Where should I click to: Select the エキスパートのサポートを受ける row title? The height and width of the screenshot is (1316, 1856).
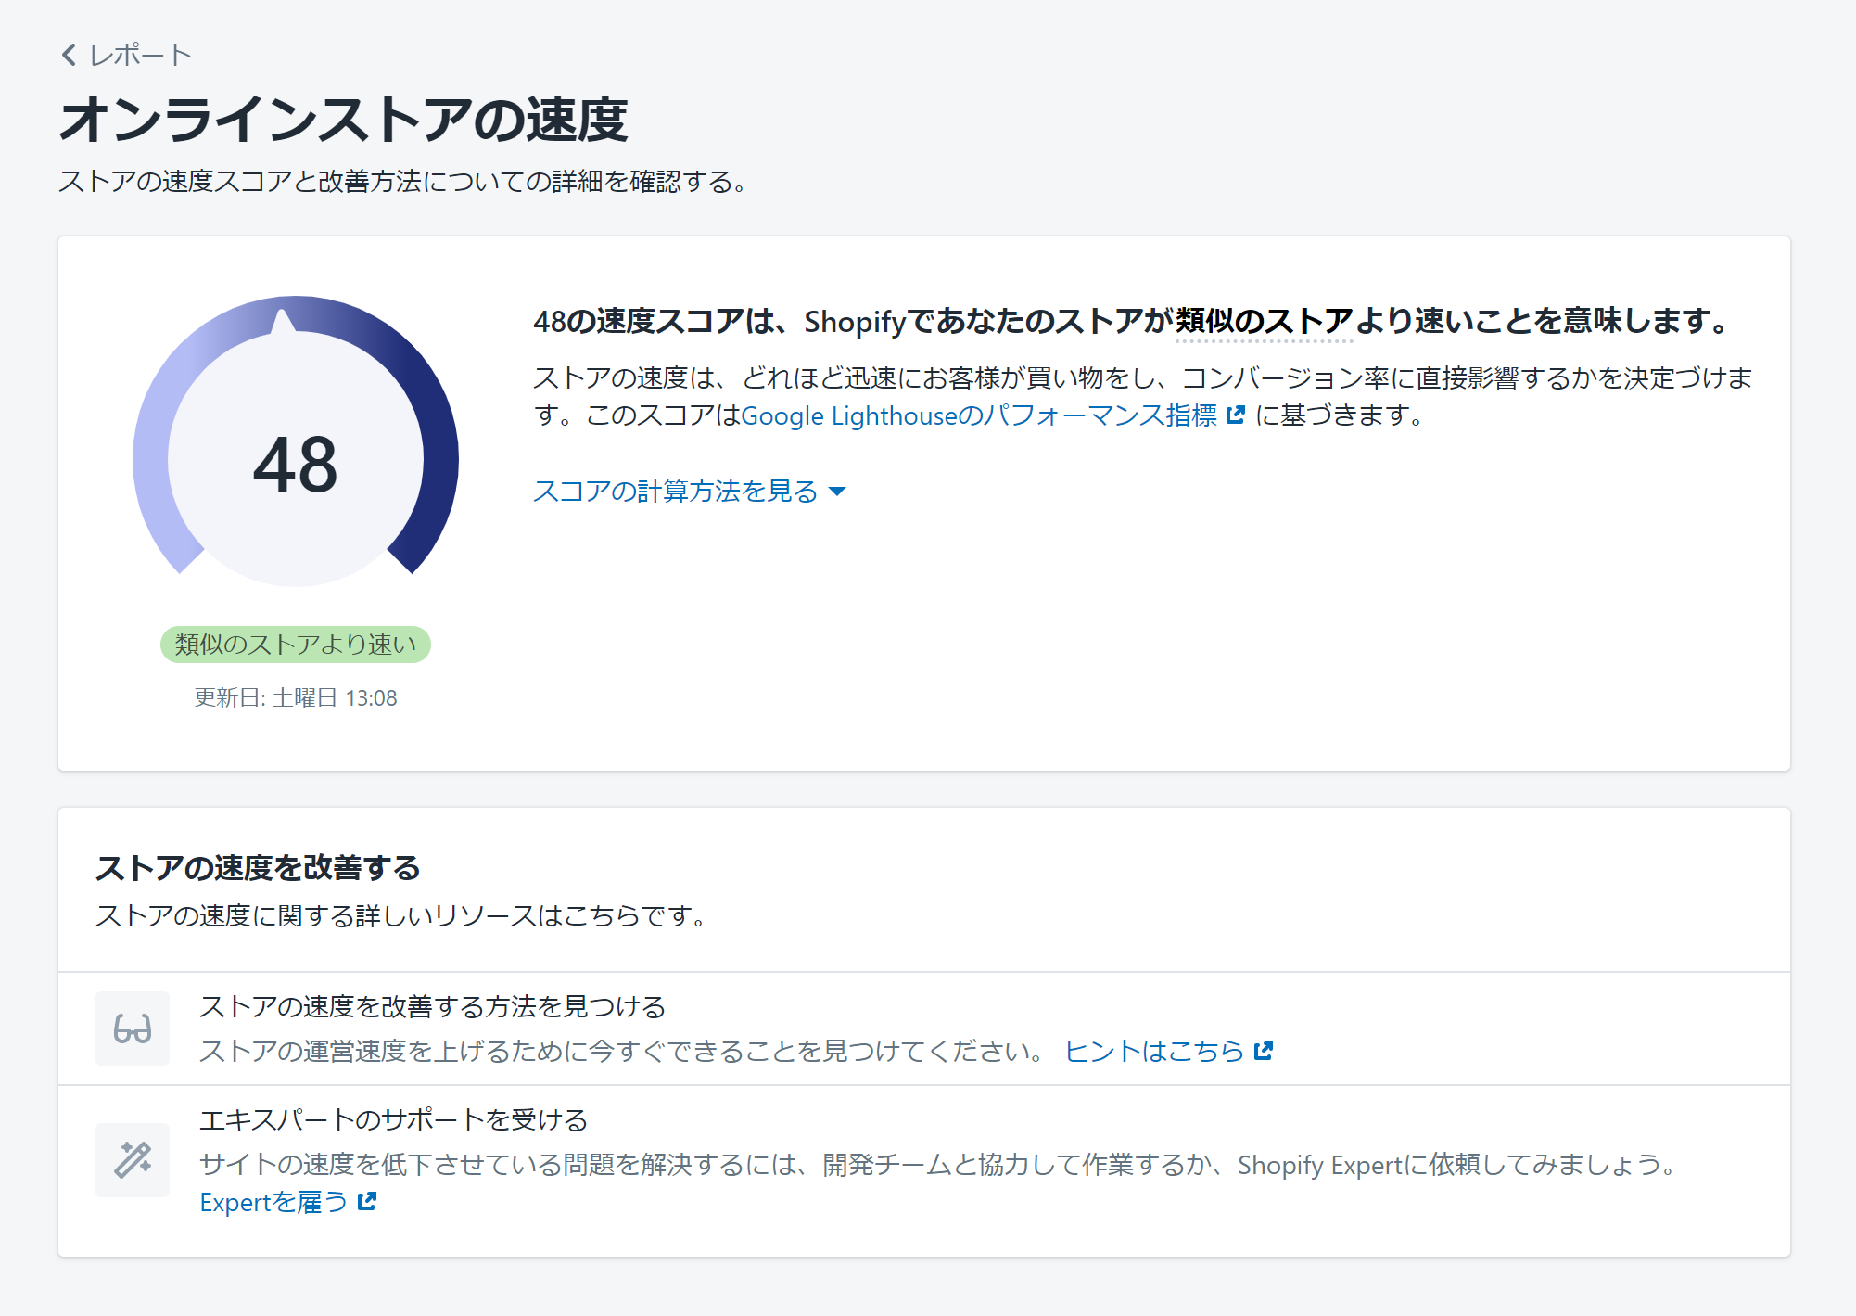click(393, 1119)
